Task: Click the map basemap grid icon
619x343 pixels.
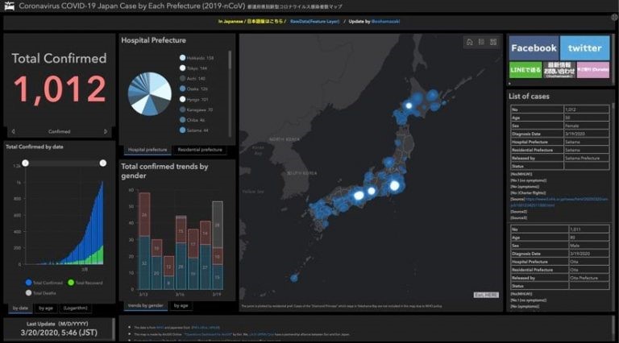Action: pos(493,42)
